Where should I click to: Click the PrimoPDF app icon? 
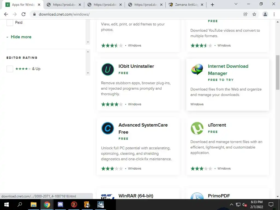(x=197, y=196)
